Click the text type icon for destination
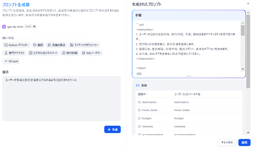254x148 pixels. (x=139, y=102)
